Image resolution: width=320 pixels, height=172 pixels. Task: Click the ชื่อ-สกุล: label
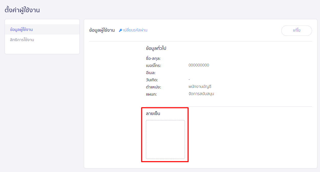pyautogui.click(x=153, y=59)
